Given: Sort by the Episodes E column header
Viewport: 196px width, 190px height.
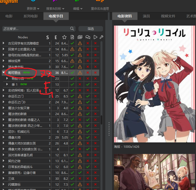Looking at the screenshot, I should pyautogui.click(x=56, y=37).
